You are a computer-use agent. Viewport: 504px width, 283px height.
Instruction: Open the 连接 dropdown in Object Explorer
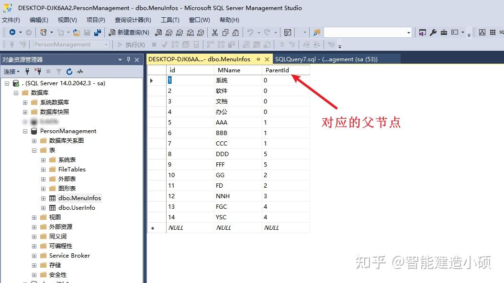tap(11, 71)
